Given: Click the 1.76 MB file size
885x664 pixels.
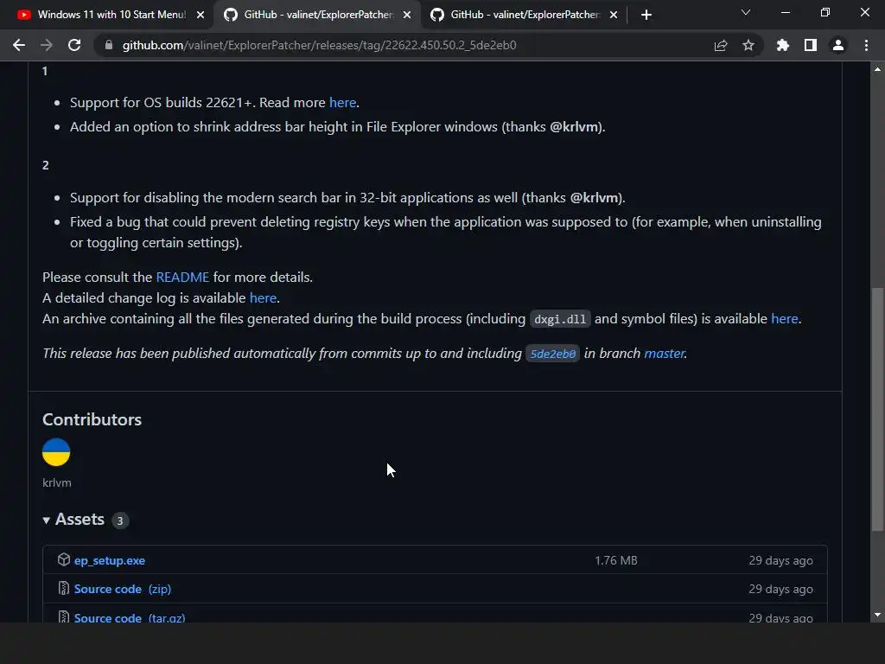Looking at the screenshot, I should point(615,560).
